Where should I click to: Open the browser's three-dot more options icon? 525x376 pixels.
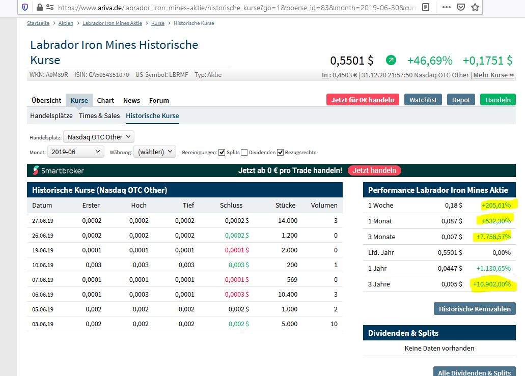pyautogui.click(x=446, y=7)
